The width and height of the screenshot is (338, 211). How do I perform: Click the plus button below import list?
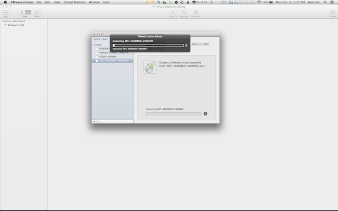(94, 122)
